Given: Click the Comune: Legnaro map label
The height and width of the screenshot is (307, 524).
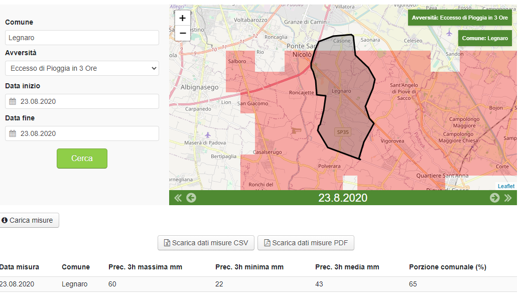Looking at the screenshot, I should pyautogui.click(x=485, y=39).
